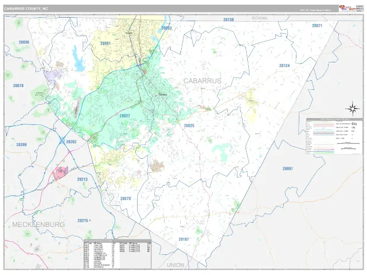Click the purple shaded area near 28078

coord(54,75)
